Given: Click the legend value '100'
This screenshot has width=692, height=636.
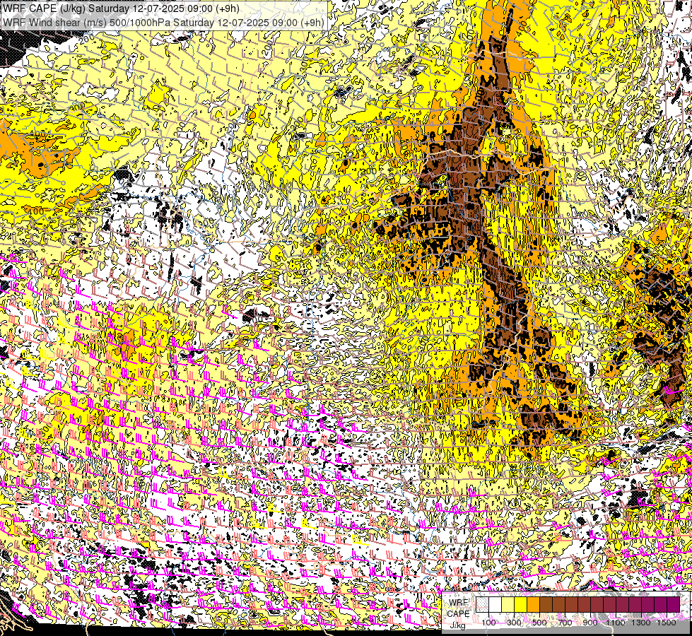Looking at the screenshot, I should [x=488, y=623].
